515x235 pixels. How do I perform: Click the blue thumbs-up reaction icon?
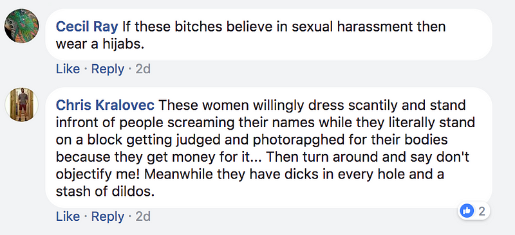coord(467,211)
